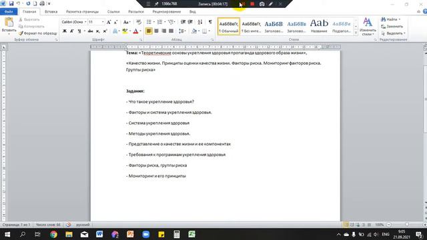Image resolution: width=427 pixels, height=240 pixels.
Task: Switch to Разметка страницы tab
Action: tap(82, 12)
